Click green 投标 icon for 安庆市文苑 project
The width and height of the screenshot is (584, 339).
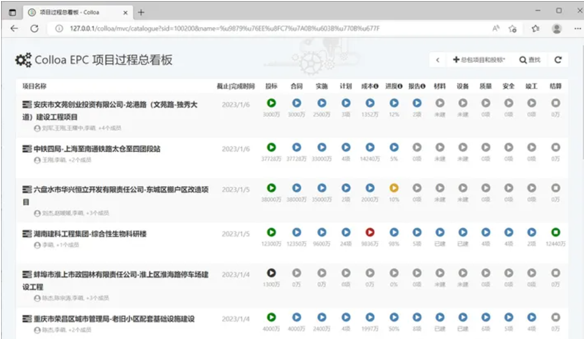coord(272,103)
